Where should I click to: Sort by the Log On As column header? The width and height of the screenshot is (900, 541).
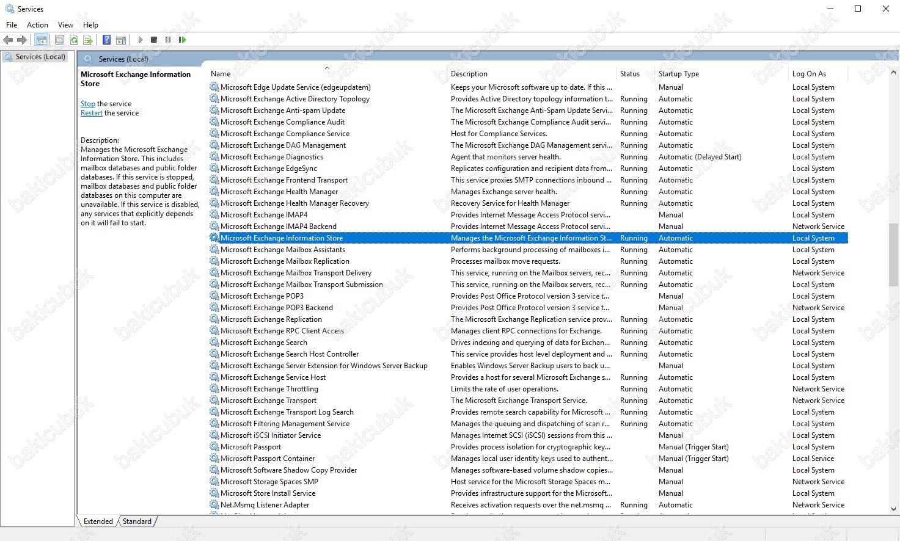click(819, 74)
